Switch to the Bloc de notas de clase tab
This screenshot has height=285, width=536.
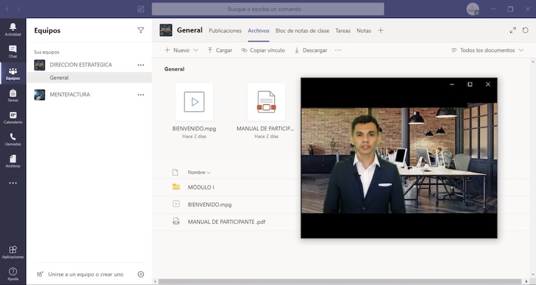(x=302, y=30)
